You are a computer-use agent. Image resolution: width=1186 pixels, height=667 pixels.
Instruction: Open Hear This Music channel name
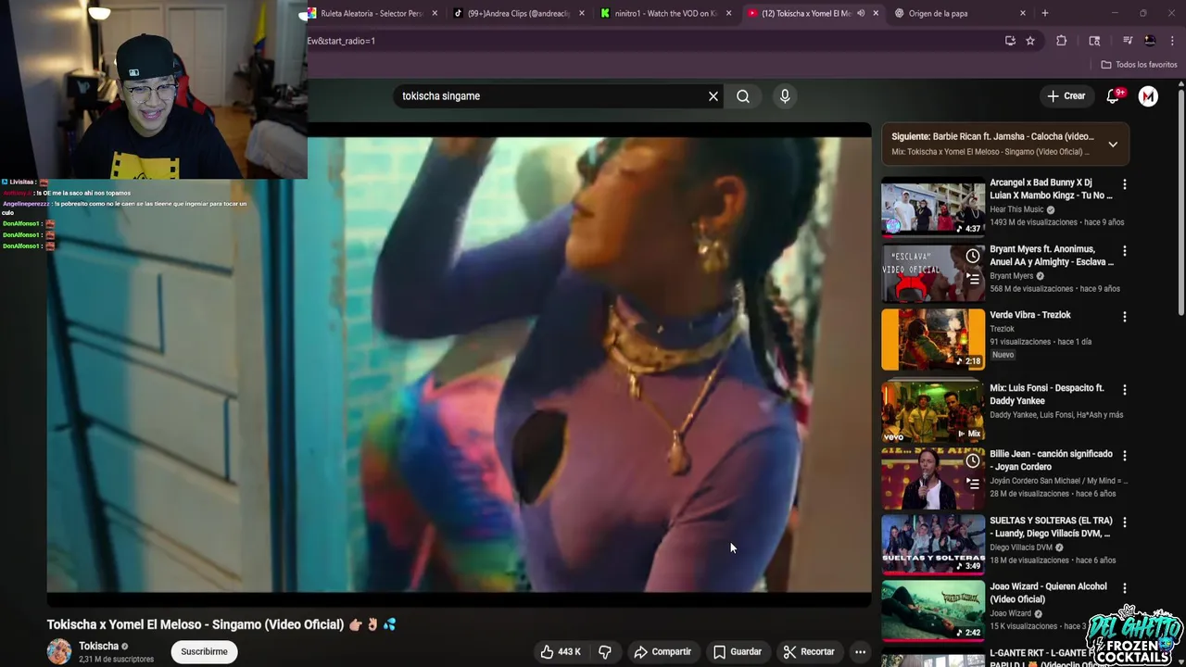pyautogui.click(x=1016, y=209)
